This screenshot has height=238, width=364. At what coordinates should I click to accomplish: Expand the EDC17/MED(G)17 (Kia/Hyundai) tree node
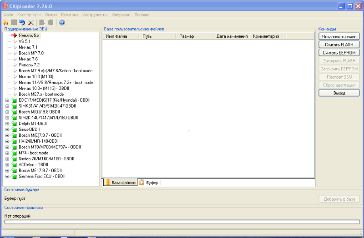[7, 100]
